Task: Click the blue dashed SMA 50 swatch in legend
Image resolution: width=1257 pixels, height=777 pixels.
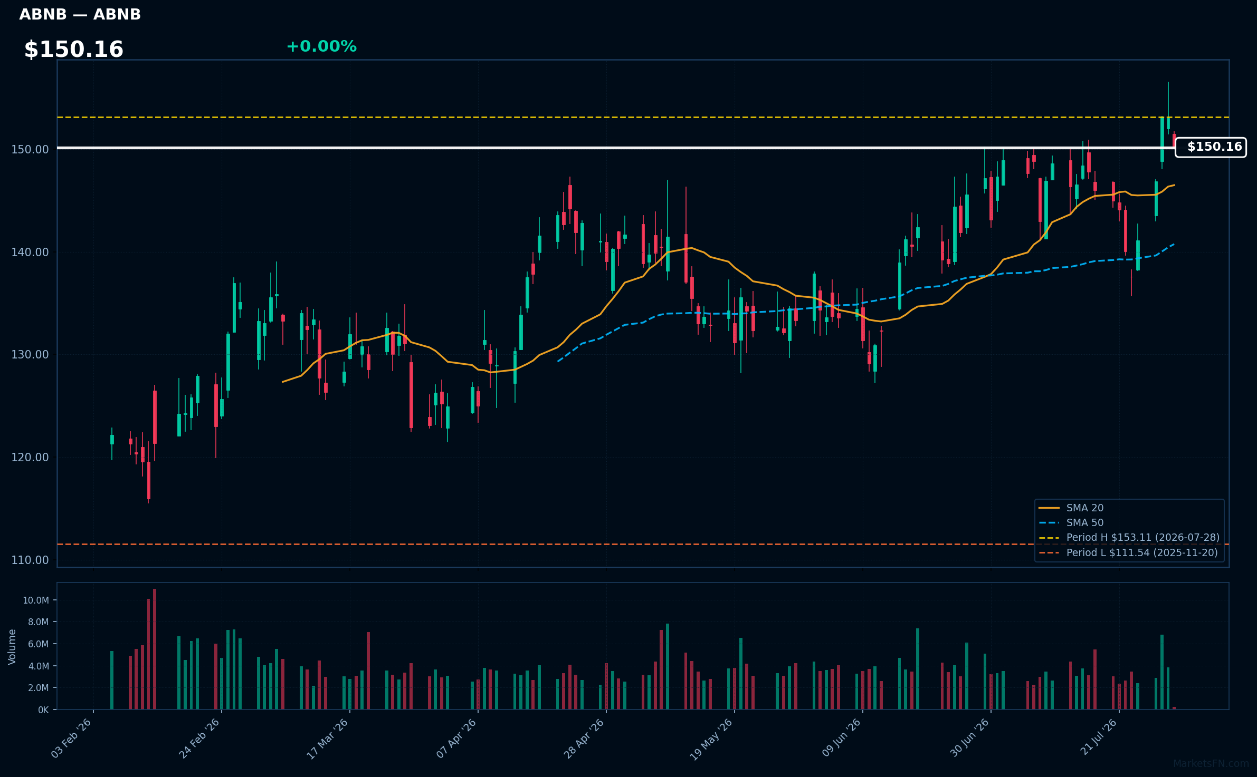Action: 1049,523
